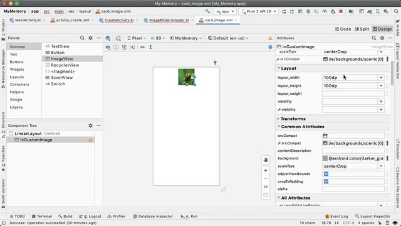Click the Stop red square icon
This screenshot has width=401, height=226.
click(x=341, y=11)
